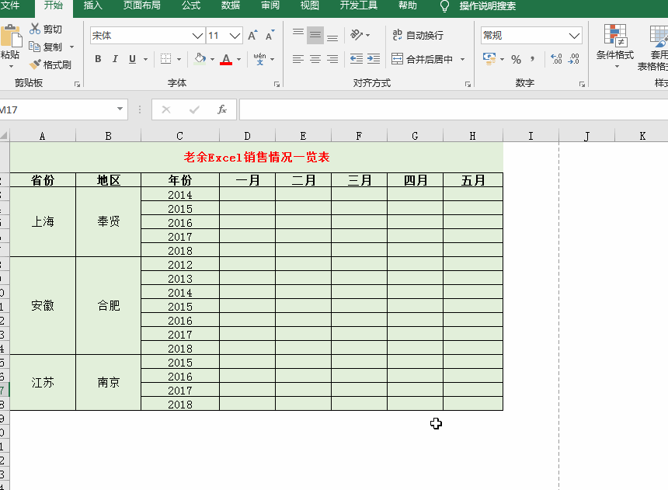Open the File (文件) tab
Screen dimensions: 668x490
coord(9,5)
